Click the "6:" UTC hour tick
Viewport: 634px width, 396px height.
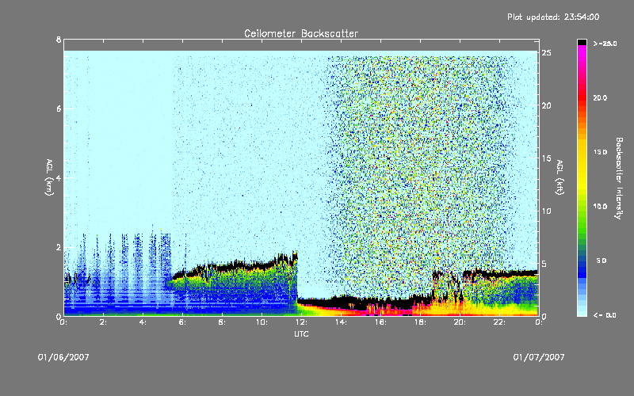(183, 322)
